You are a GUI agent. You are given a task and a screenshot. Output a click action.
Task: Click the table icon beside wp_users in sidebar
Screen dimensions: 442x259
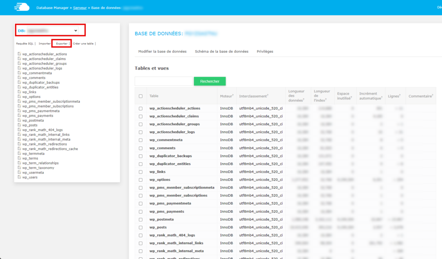coord(19,177)
